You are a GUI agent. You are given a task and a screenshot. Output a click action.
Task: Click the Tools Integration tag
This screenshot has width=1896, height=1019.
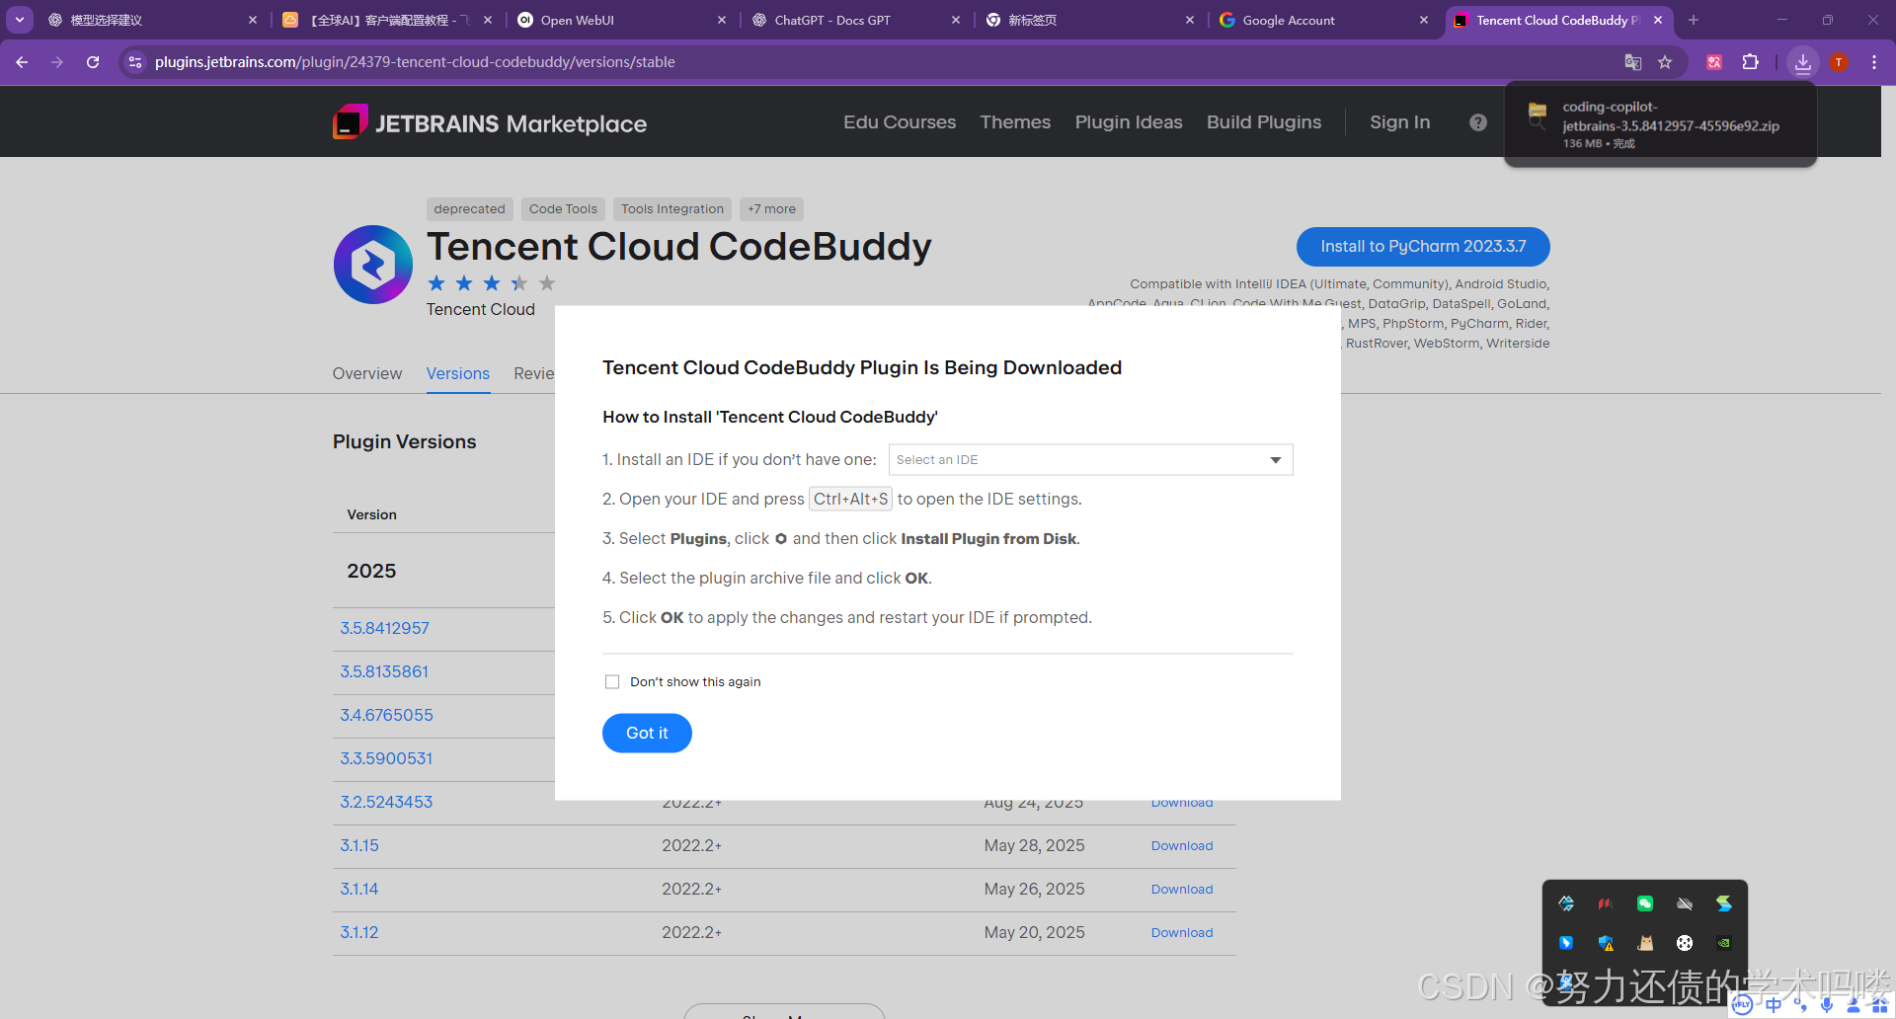coord(672,209)
